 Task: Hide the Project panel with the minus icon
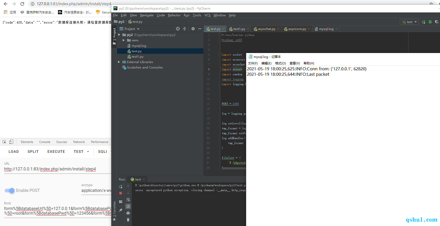click(200, 29)
